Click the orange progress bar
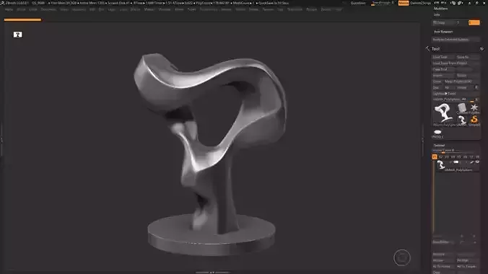 pyautogui.click(x=22, y=20)
